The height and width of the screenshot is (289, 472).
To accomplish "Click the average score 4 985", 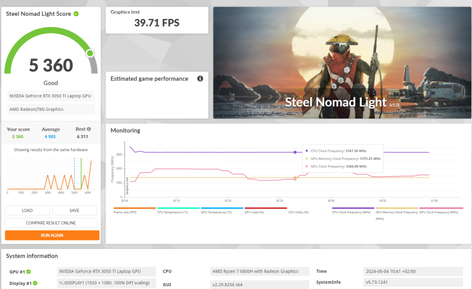I will 50,137.
